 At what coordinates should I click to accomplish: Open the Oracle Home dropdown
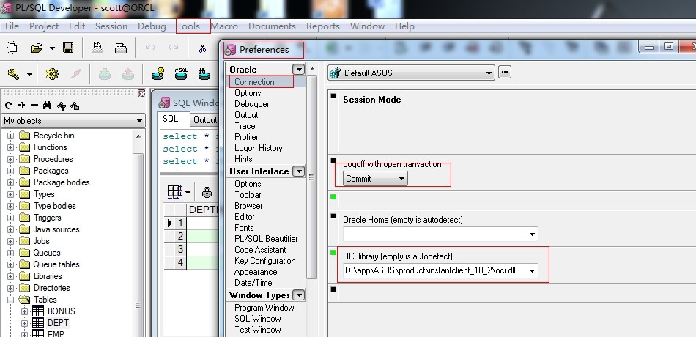tap(532, 234)
